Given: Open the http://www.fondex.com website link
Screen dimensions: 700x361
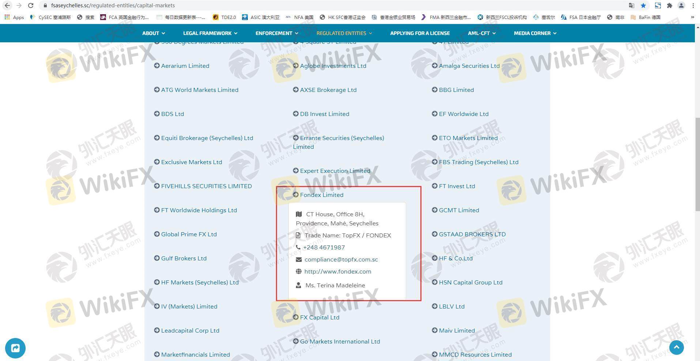Looking at the screenshot, I should pyautogui.click(x=337, y=271).
